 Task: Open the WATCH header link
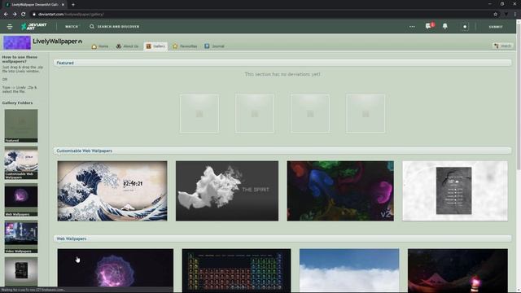(72, 27)
